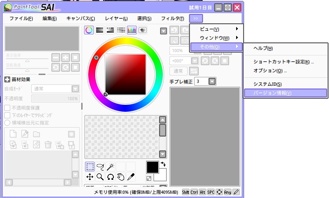Expand the 画材効果 section
Image resolution: width=329 pixels, height=198 pixels.
[7, 79]
